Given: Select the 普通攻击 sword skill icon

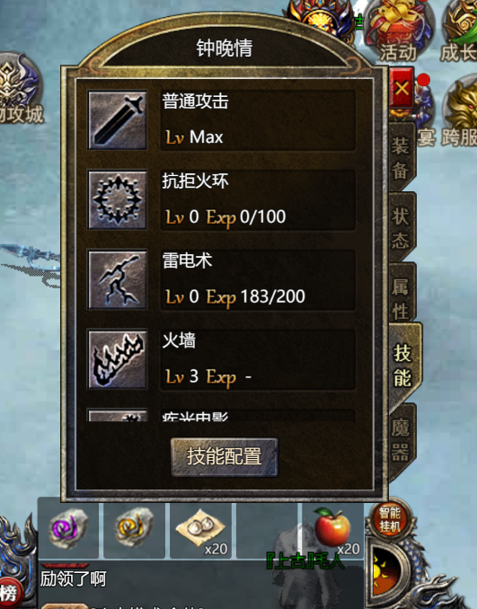Looking at the screenshot, I should coord(118,120).
